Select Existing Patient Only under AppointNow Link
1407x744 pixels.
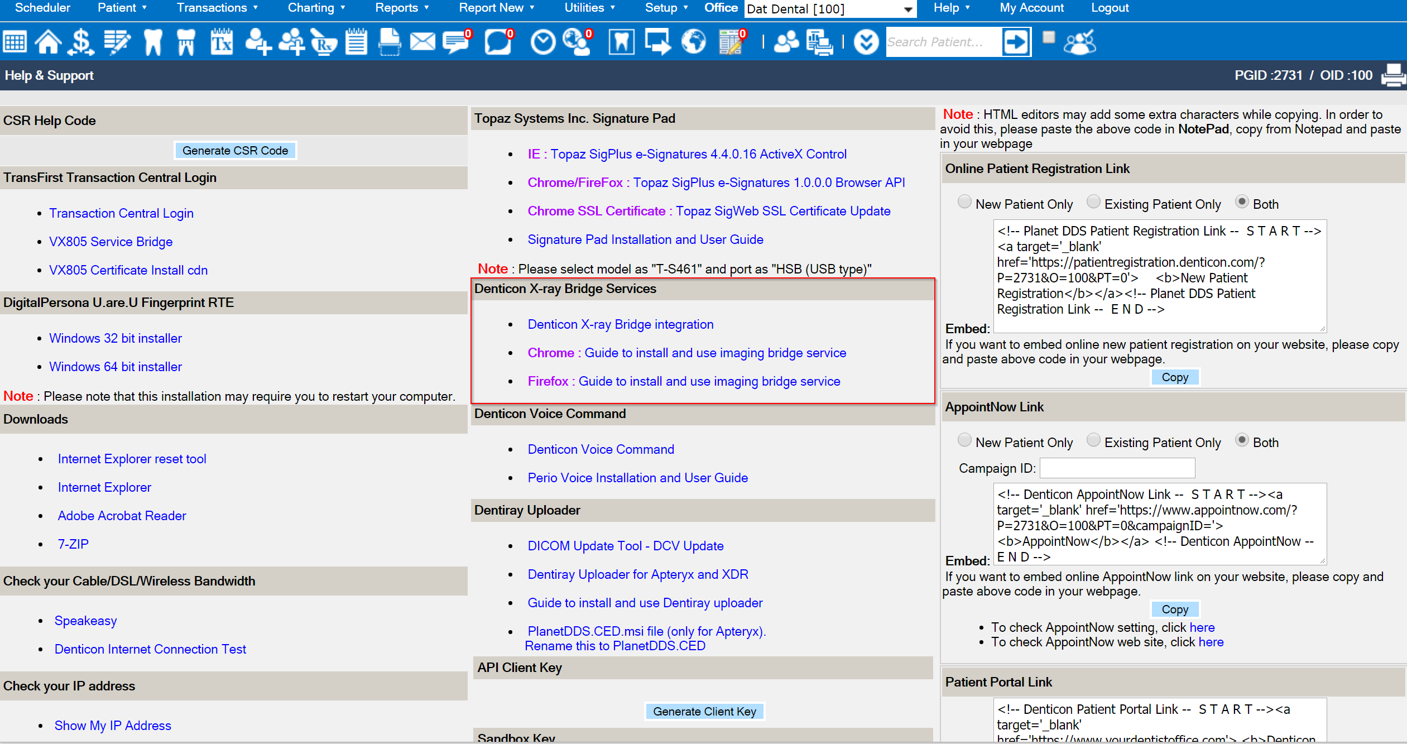(1093, 440)
